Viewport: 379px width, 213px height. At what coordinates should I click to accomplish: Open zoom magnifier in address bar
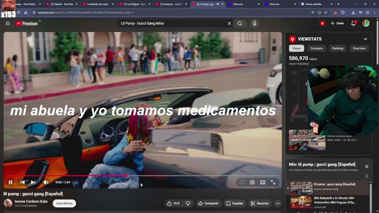pyautogui.click(x=313, y=12)
